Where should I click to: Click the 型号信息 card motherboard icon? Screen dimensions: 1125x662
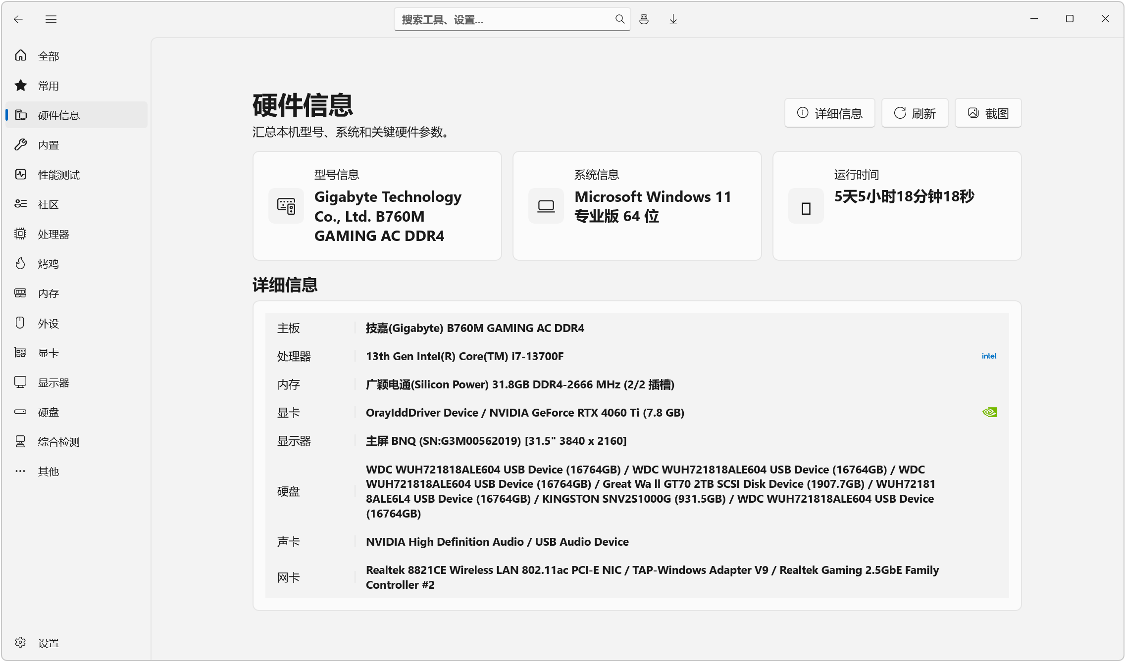point(286,206)
